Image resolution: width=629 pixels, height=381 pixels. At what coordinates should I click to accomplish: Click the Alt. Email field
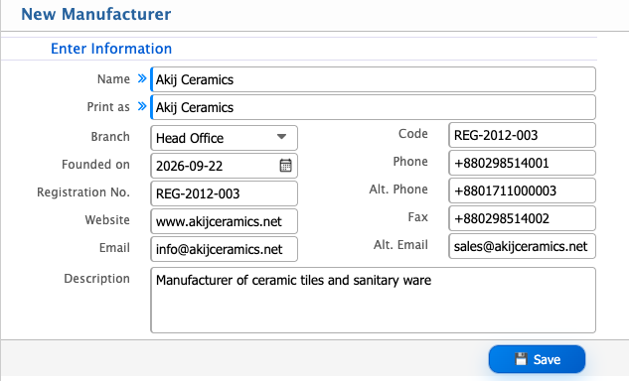pyautogui.click(x=522, y=246)
